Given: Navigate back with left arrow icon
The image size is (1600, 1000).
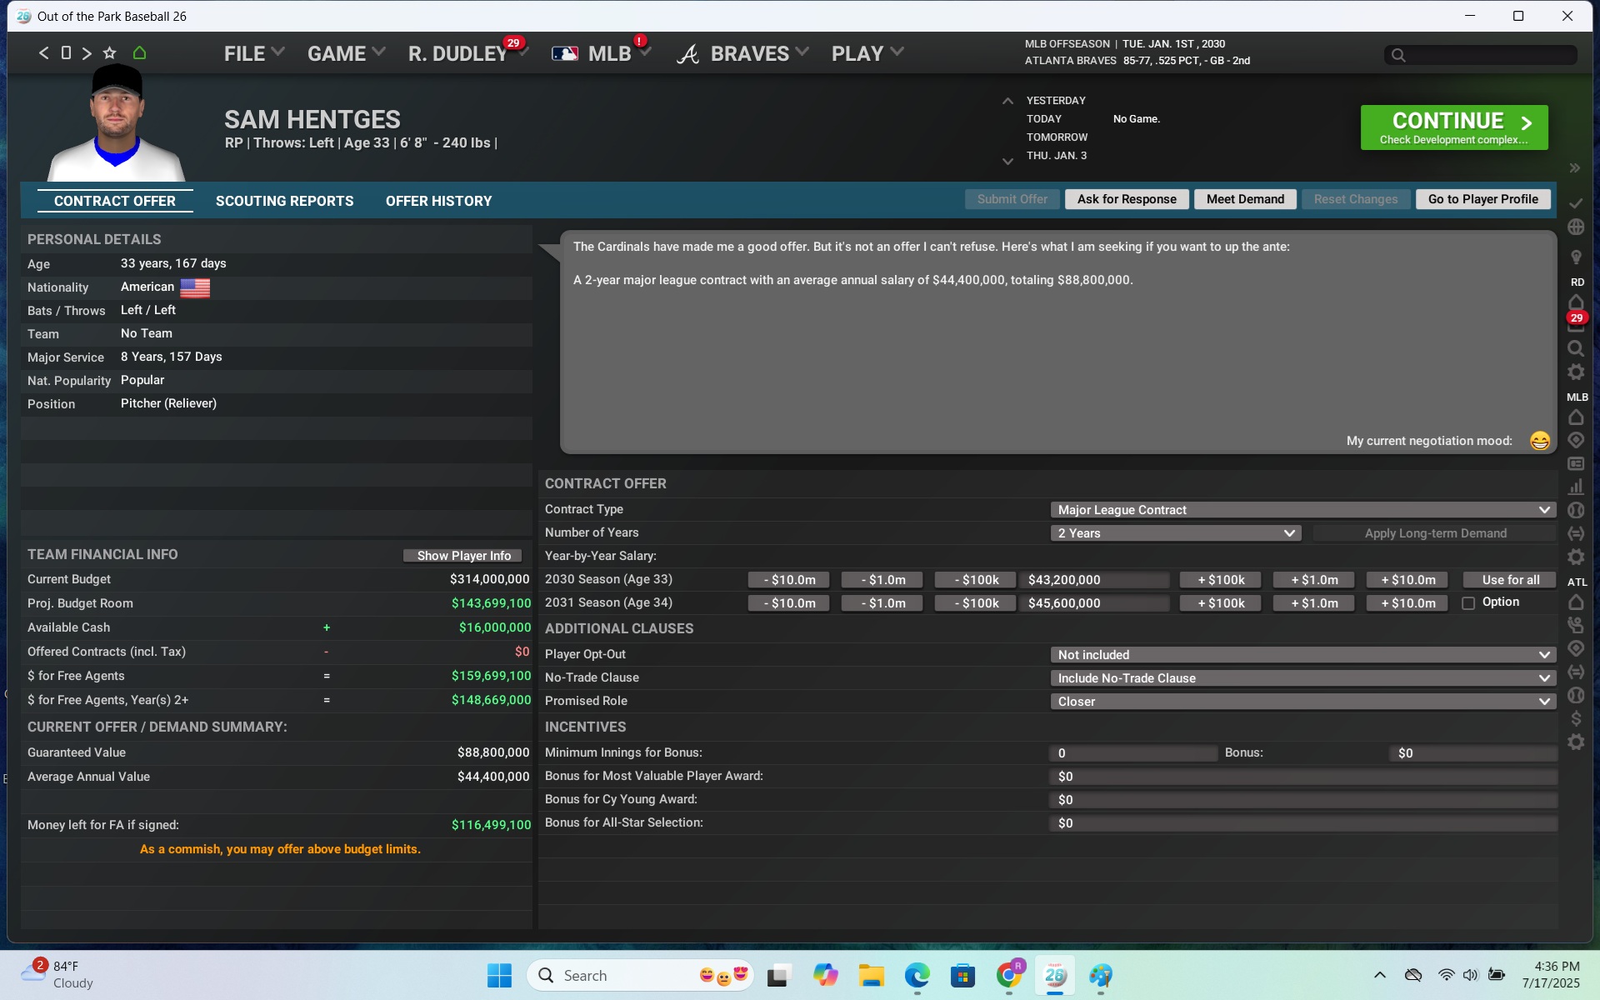Looking at the screenshot, I should (43, 53).
